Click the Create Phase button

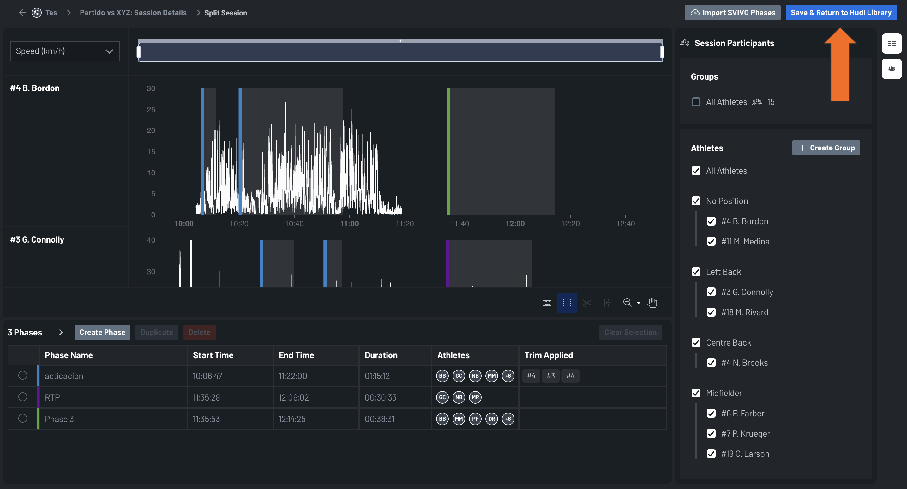[102, 332]
